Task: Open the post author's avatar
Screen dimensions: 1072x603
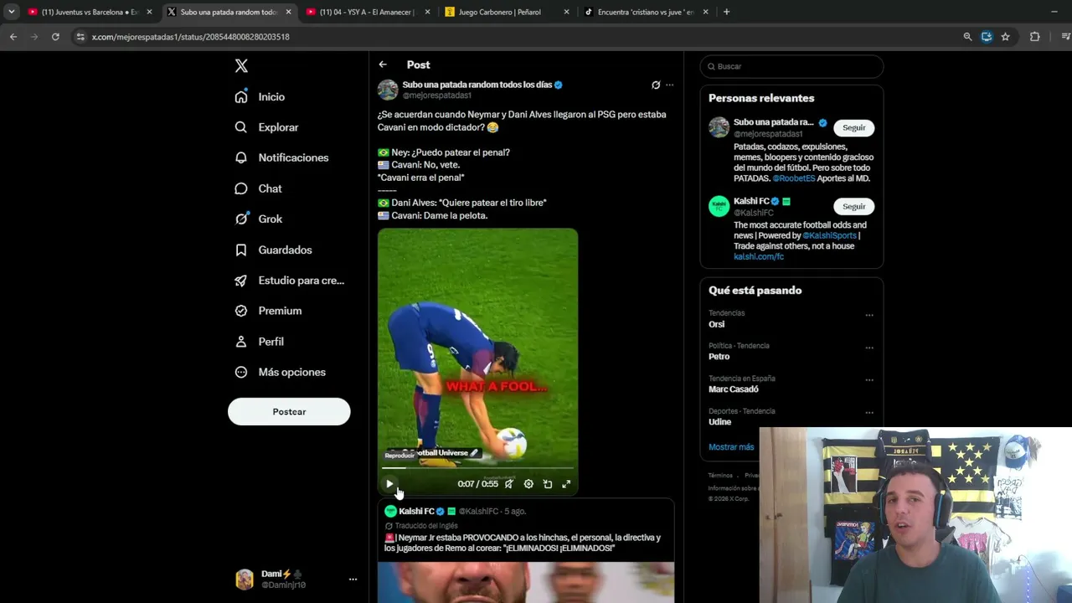Action: (x=388, y=90)
